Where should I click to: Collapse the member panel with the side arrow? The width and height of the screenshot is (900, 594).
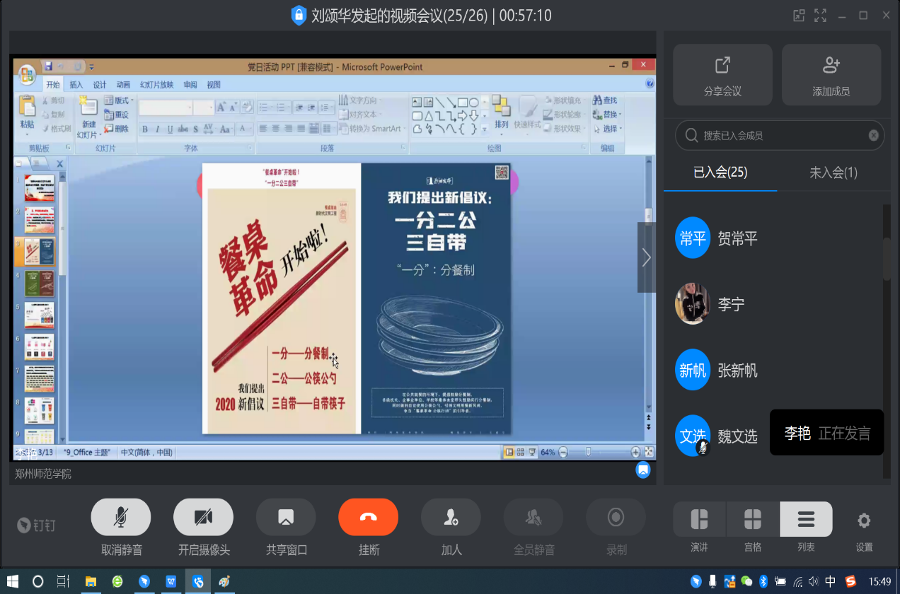pos(646,257)
